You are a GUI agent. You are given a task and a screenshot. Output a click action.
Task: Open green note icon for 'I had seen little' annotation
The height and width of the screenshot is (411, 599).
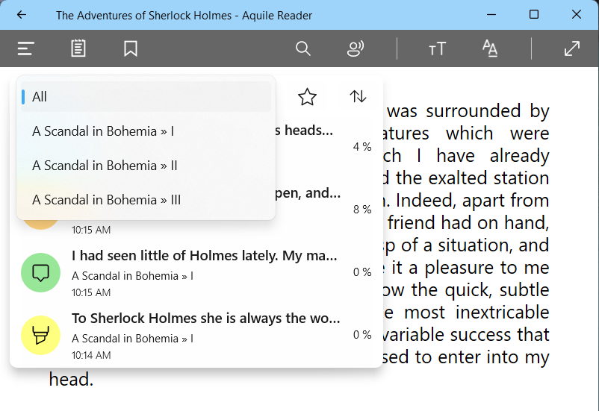[x=40, y=272]
